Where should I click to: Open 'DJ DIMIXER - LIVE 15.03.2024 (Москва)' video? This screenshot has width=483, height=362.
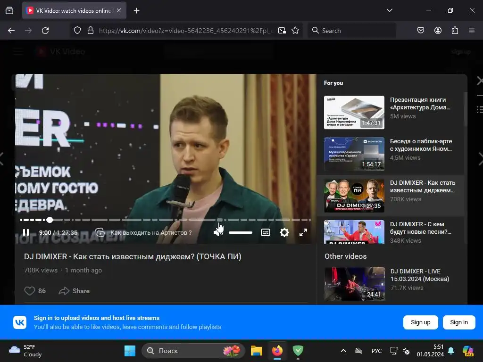click(x=391, y=284)
